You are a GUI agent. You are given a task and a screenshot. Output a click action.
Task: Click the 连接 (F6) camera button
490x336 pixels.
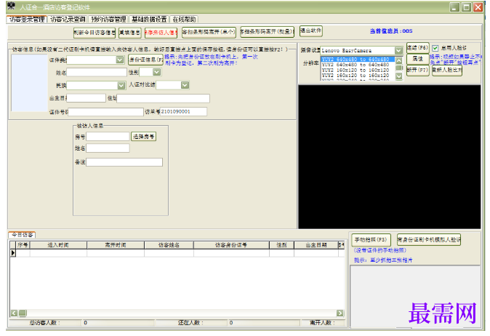point(417,48)
